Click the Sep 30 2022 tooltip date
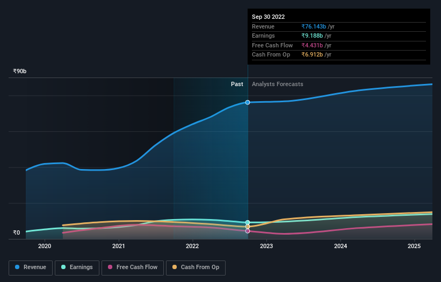 point(269,17)
